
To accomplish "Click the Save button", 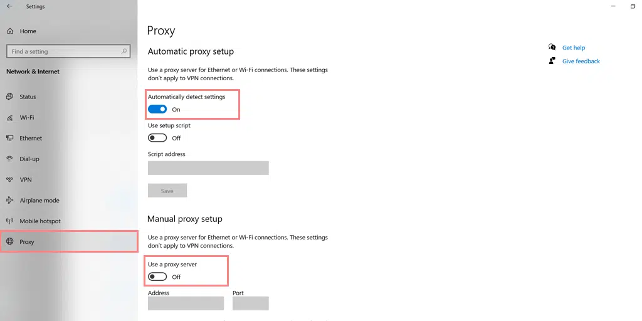I will pyautogui.click(x=167, y=191).
